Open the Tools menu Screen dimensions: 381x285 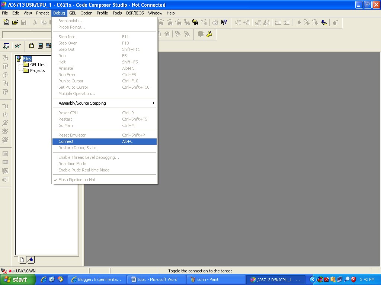(117, 13)
